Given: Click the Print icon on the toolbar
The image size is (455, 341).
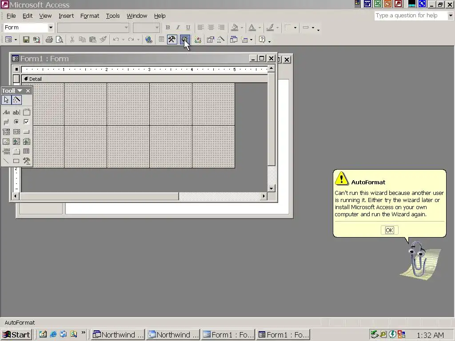Looking at the screenshot, I should 49,40.
